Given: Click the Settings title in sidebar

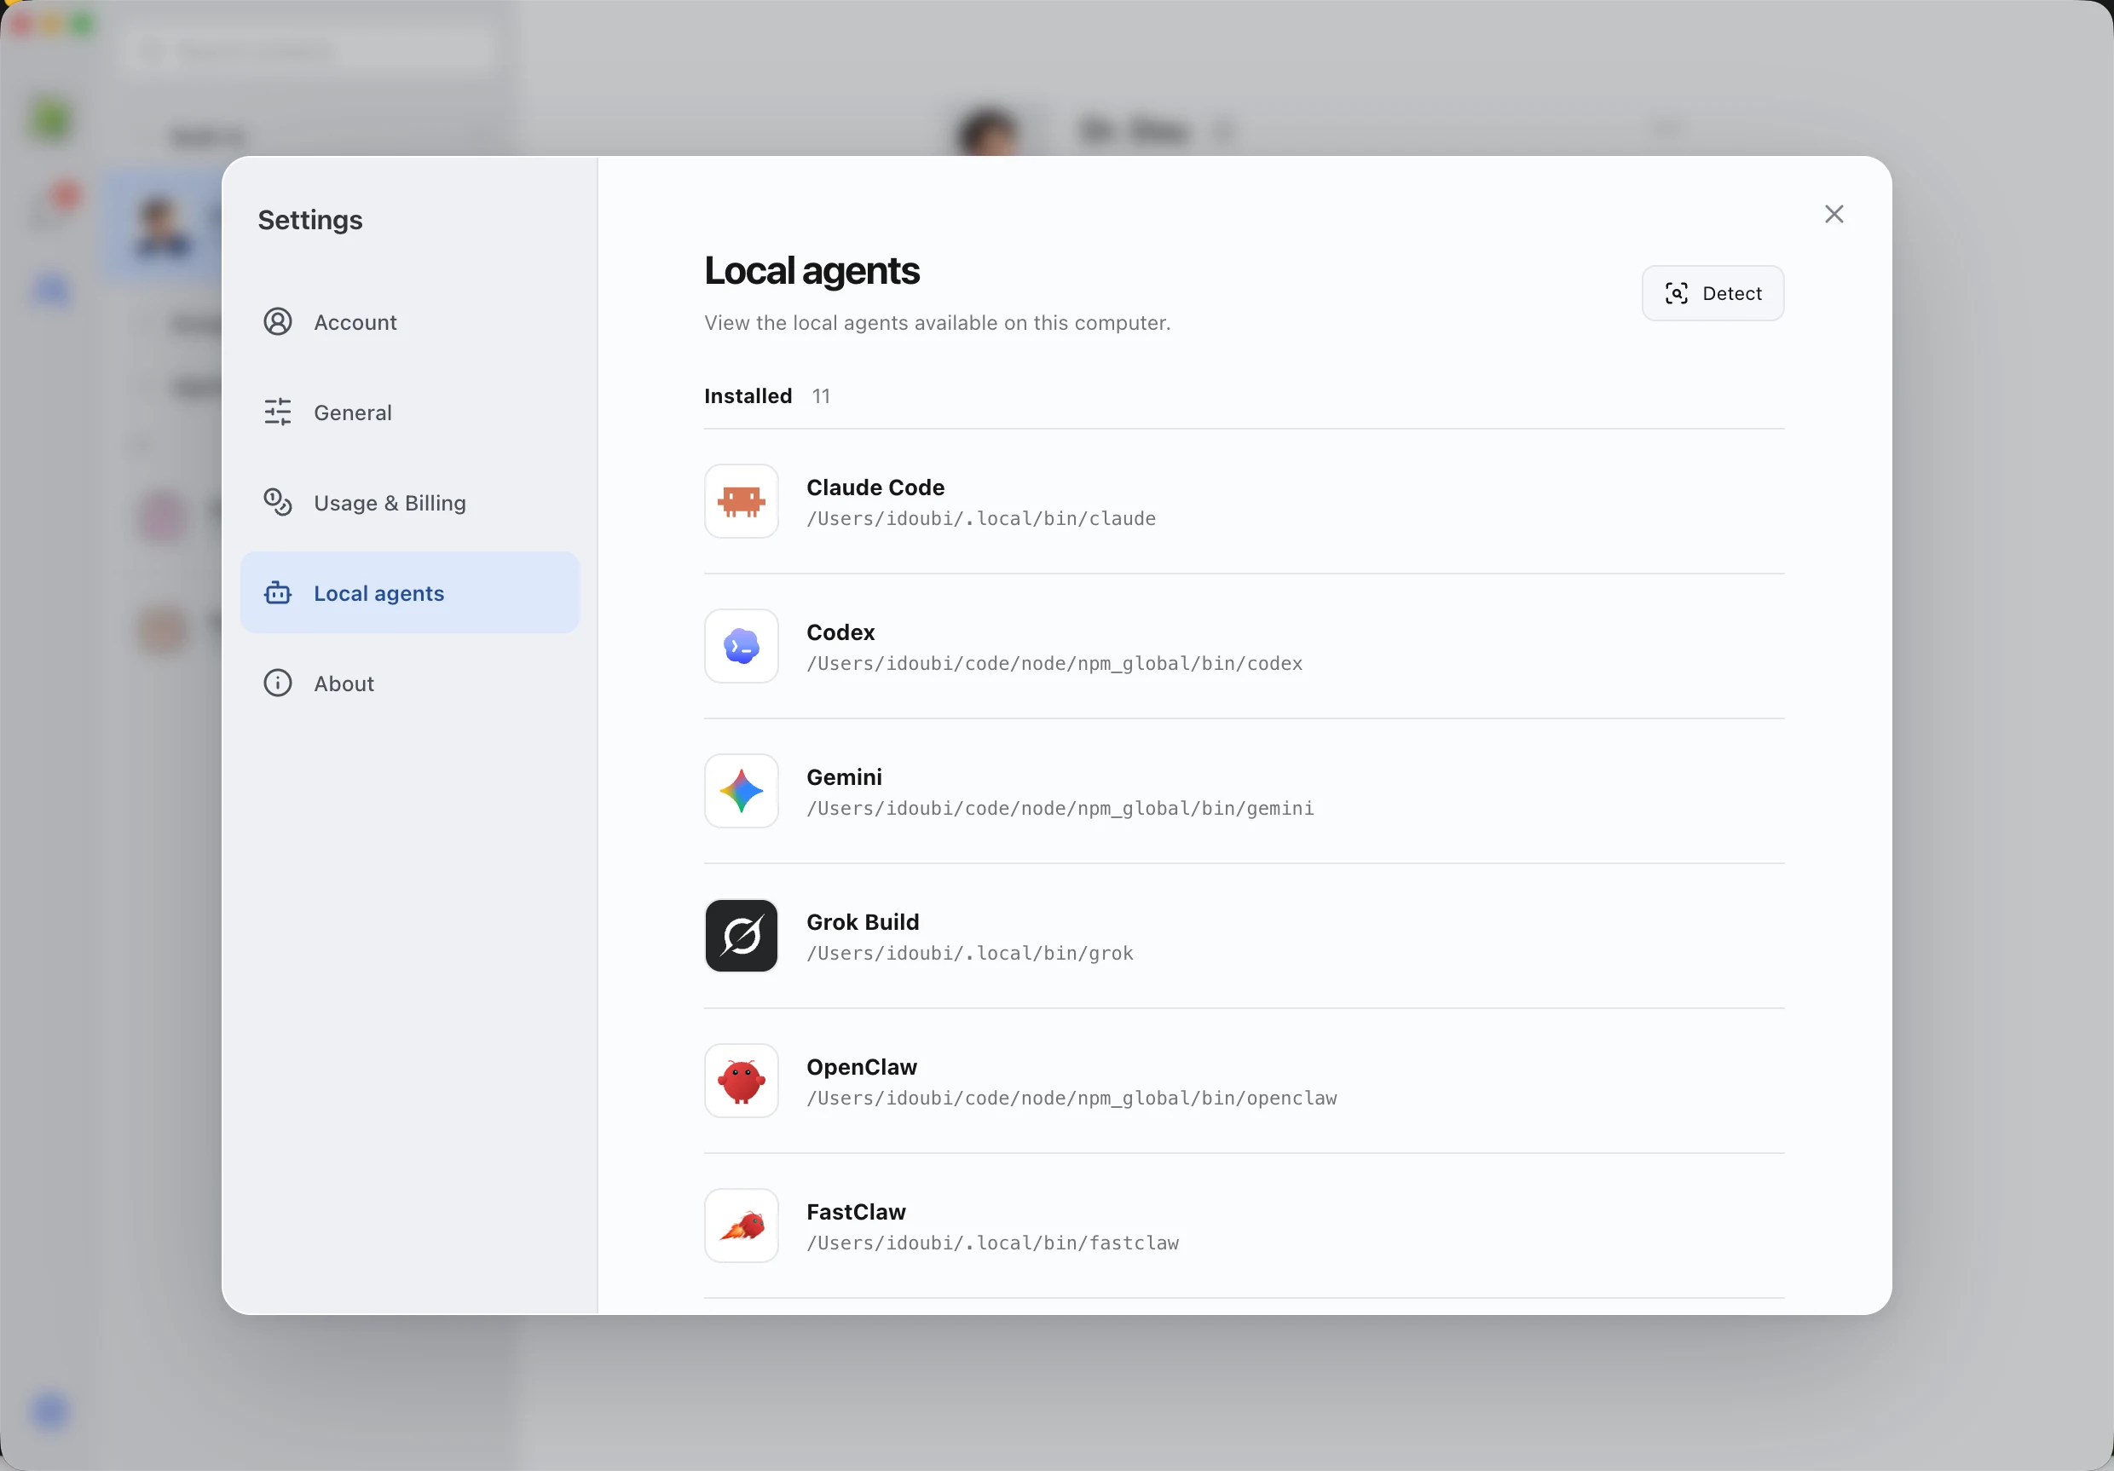Looking at the screenshot, I should tap(310, 220).
